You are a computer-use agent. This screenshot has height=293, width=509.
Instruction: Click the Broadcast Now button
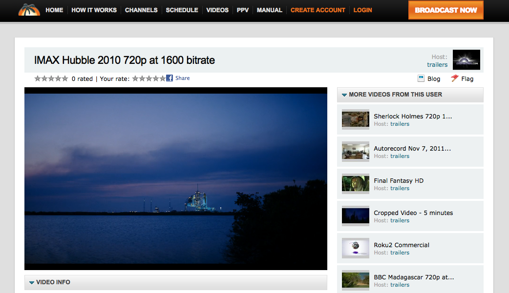(x=445, y=10)
